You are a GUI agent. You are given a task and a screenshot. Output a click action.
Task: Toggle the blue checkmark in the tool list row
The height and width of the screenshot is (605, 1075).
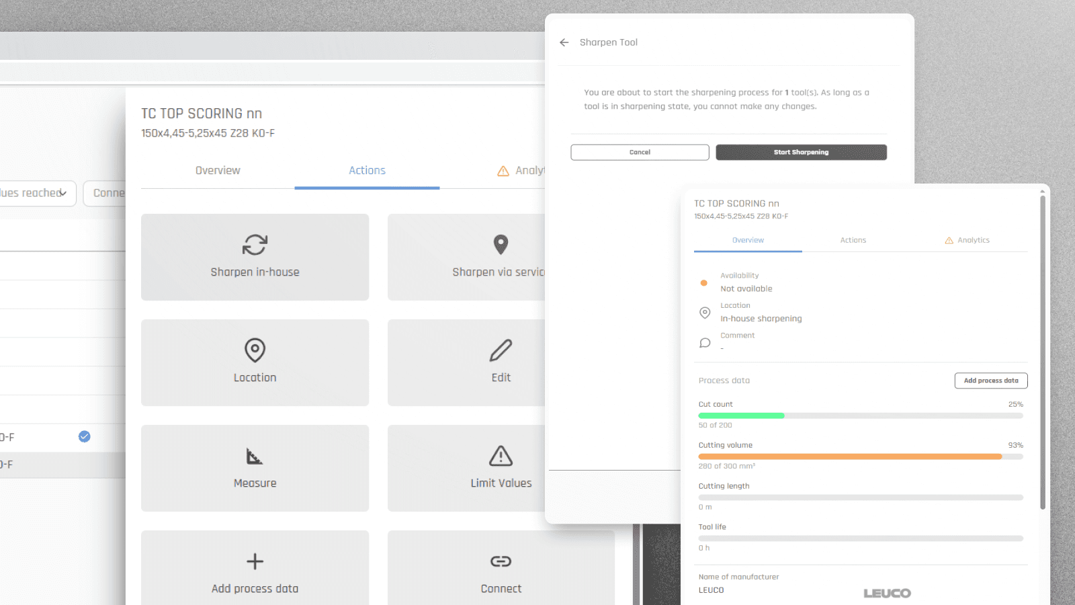(85, 436)
